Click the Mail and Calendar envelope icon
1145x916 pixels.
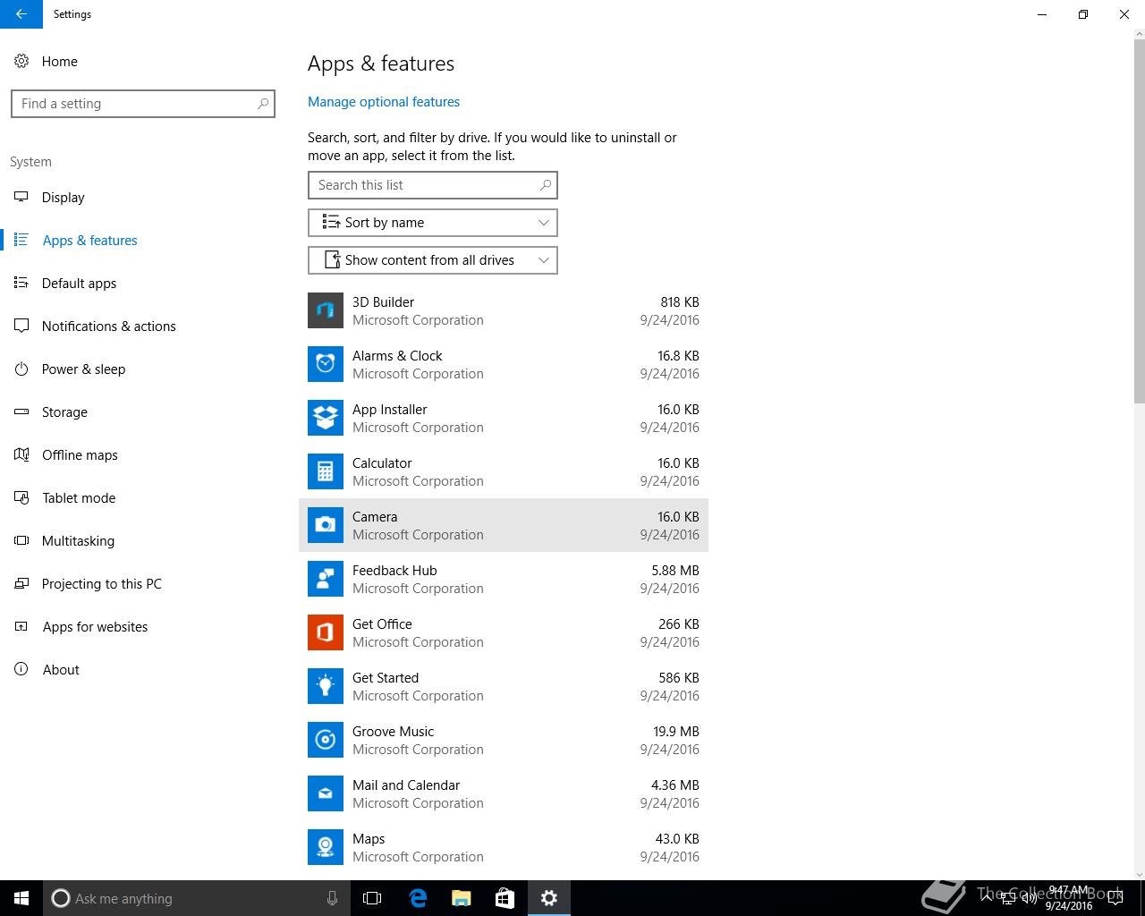click(326, 793)
